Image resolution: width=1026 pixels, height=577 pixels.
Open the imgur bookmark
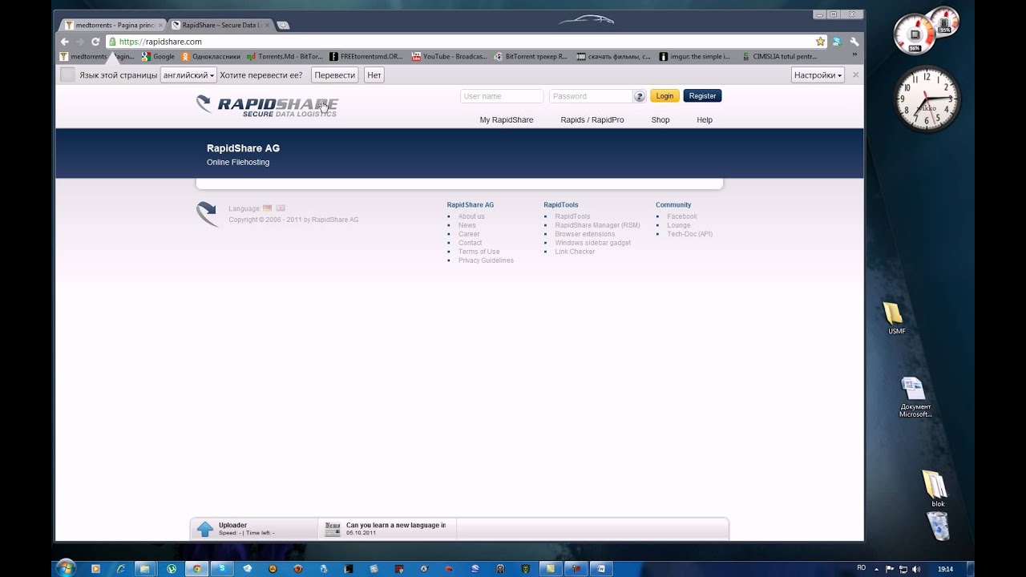[695, 57]
